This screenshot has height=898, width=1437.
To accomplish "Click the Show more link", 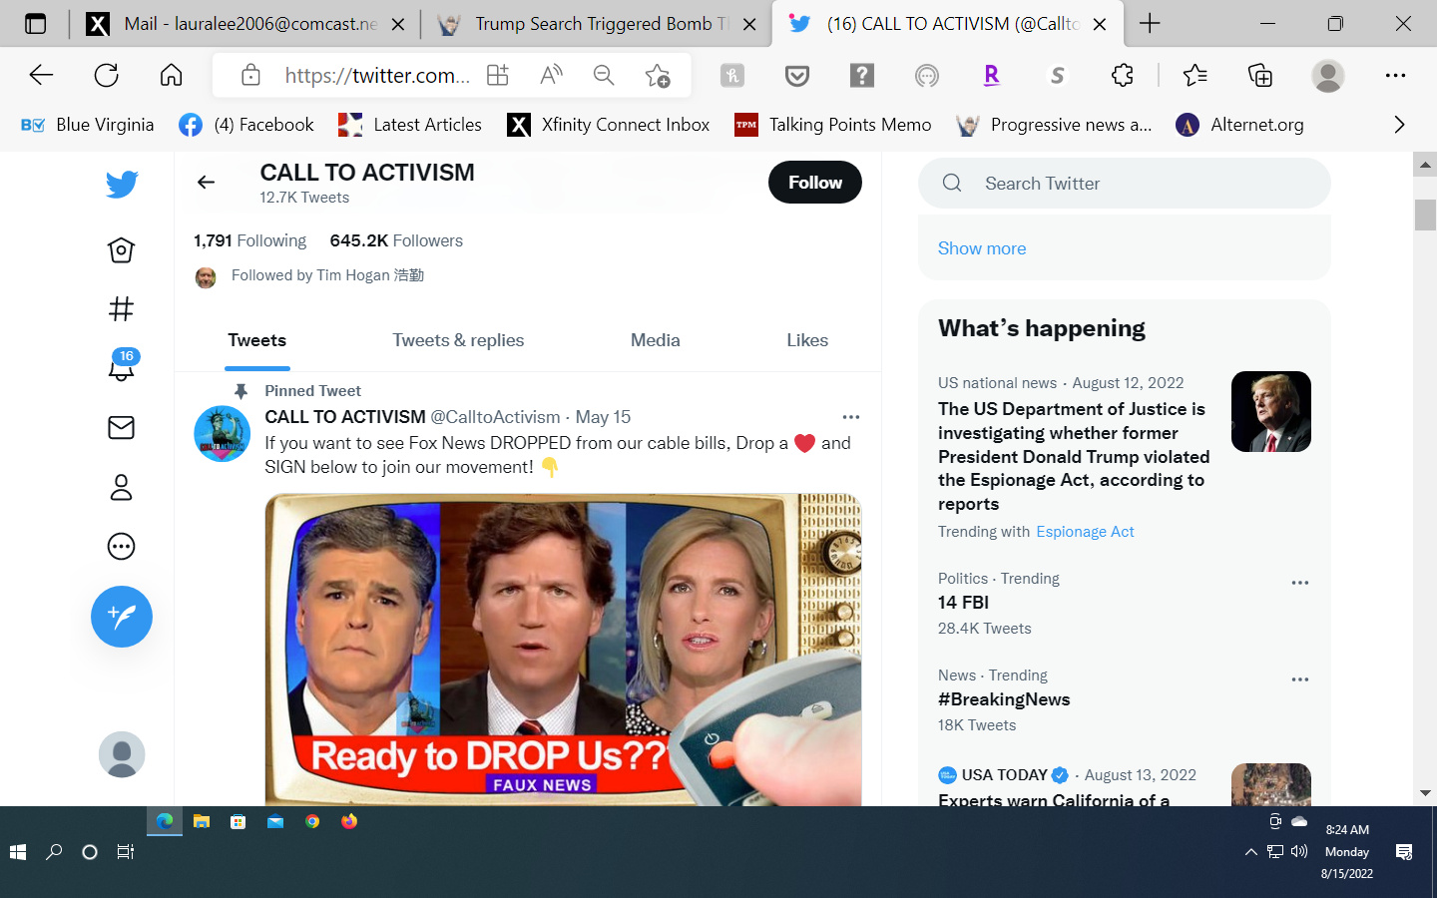I will tap(981, 248).
